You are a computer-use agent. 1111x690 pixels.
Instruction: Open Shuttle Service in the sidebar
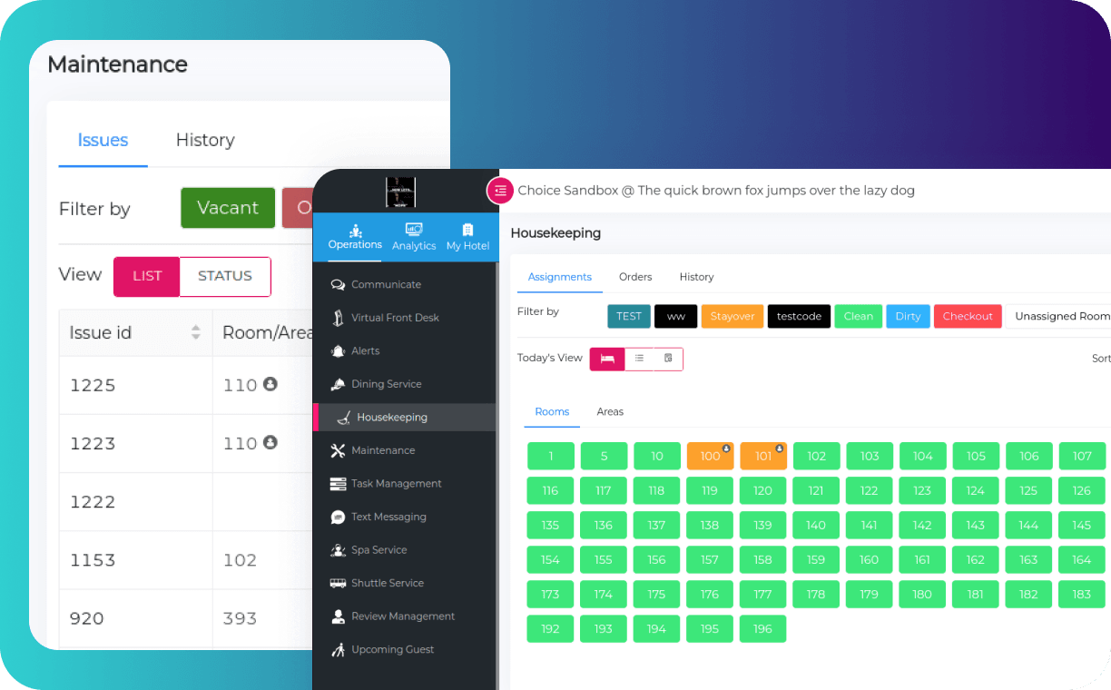pyautogui.click(x=387, y=583)
